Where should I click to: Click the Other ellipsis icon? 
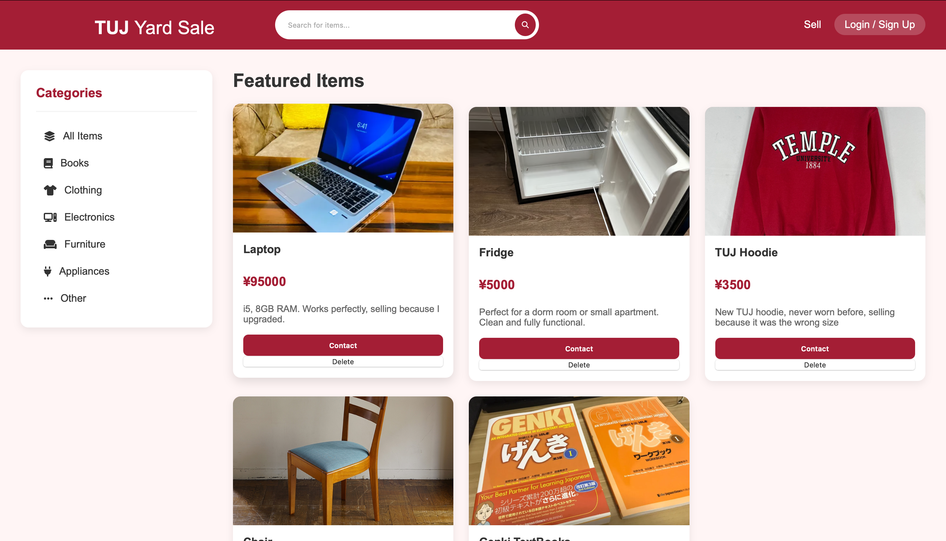pos(48,299)
